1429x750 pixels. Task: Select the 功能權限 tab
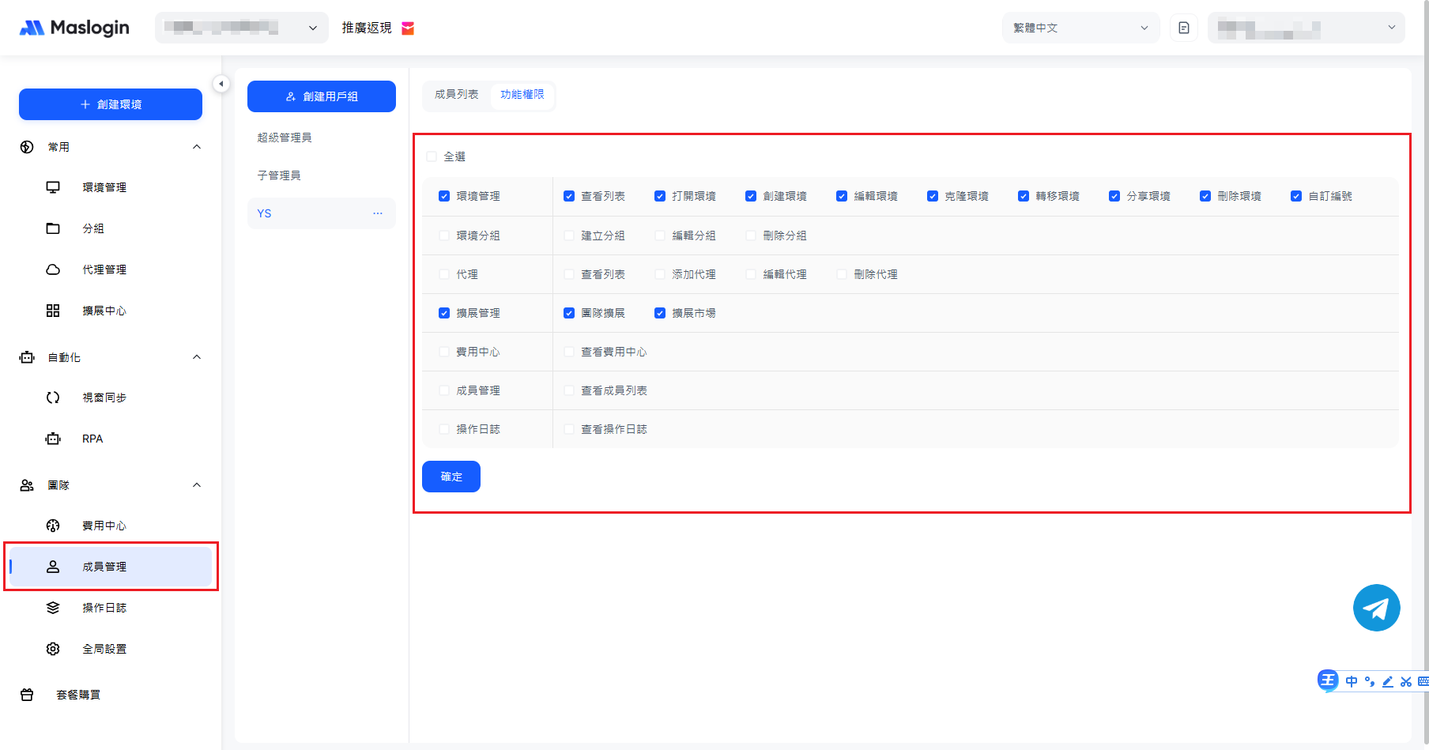[x=522, y=94]
